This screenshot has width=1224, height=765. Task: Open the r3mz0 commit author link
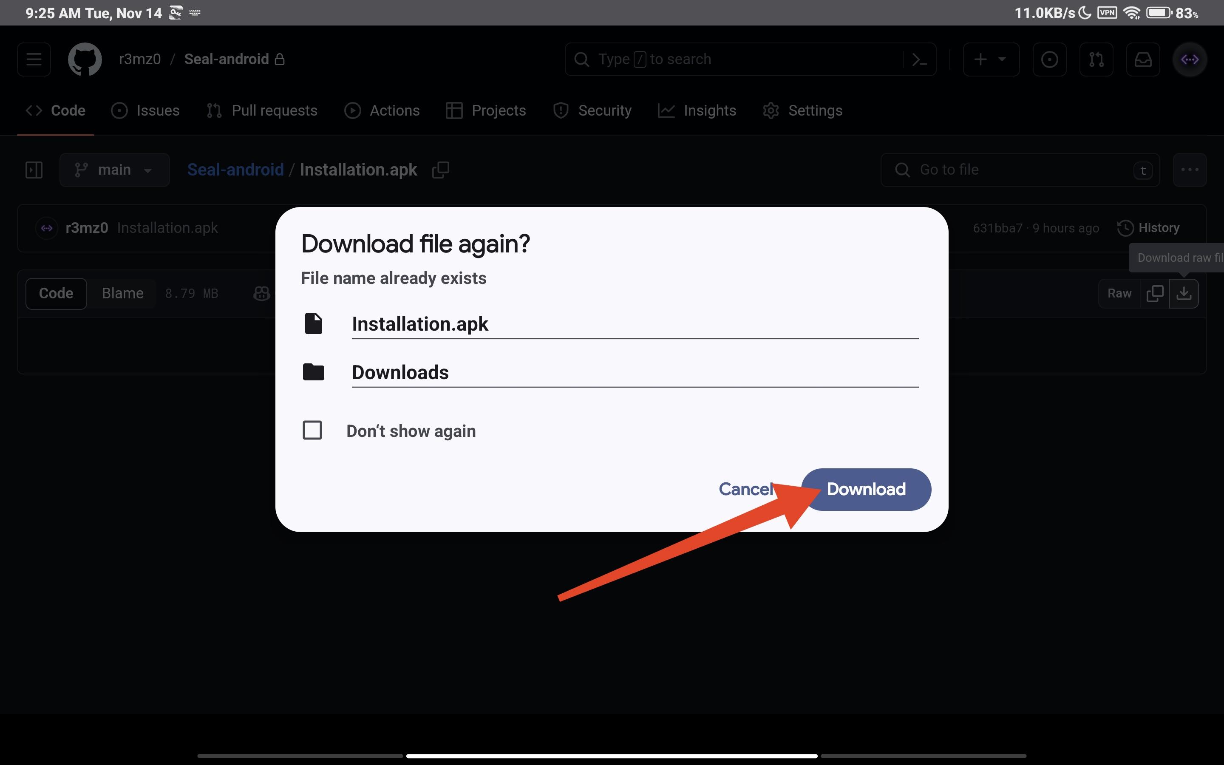click(x=87, y=228)
